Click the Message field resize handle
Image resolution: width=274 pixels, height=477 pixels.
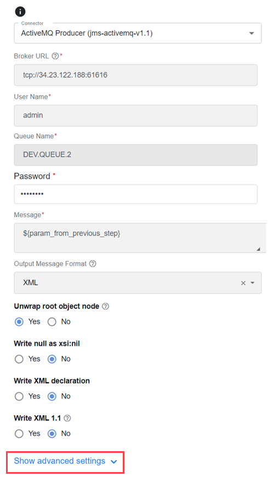pos(258,249)
